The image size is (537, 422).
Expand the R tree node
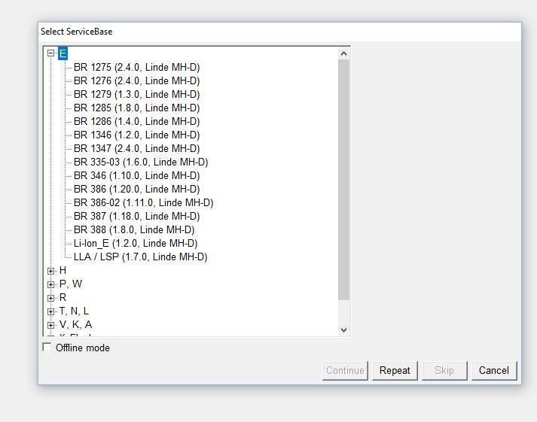point(50,298)
